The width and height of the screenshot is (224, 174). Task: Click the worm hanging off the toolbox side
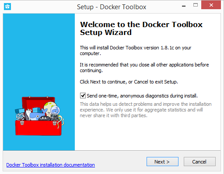click(61, 121)
